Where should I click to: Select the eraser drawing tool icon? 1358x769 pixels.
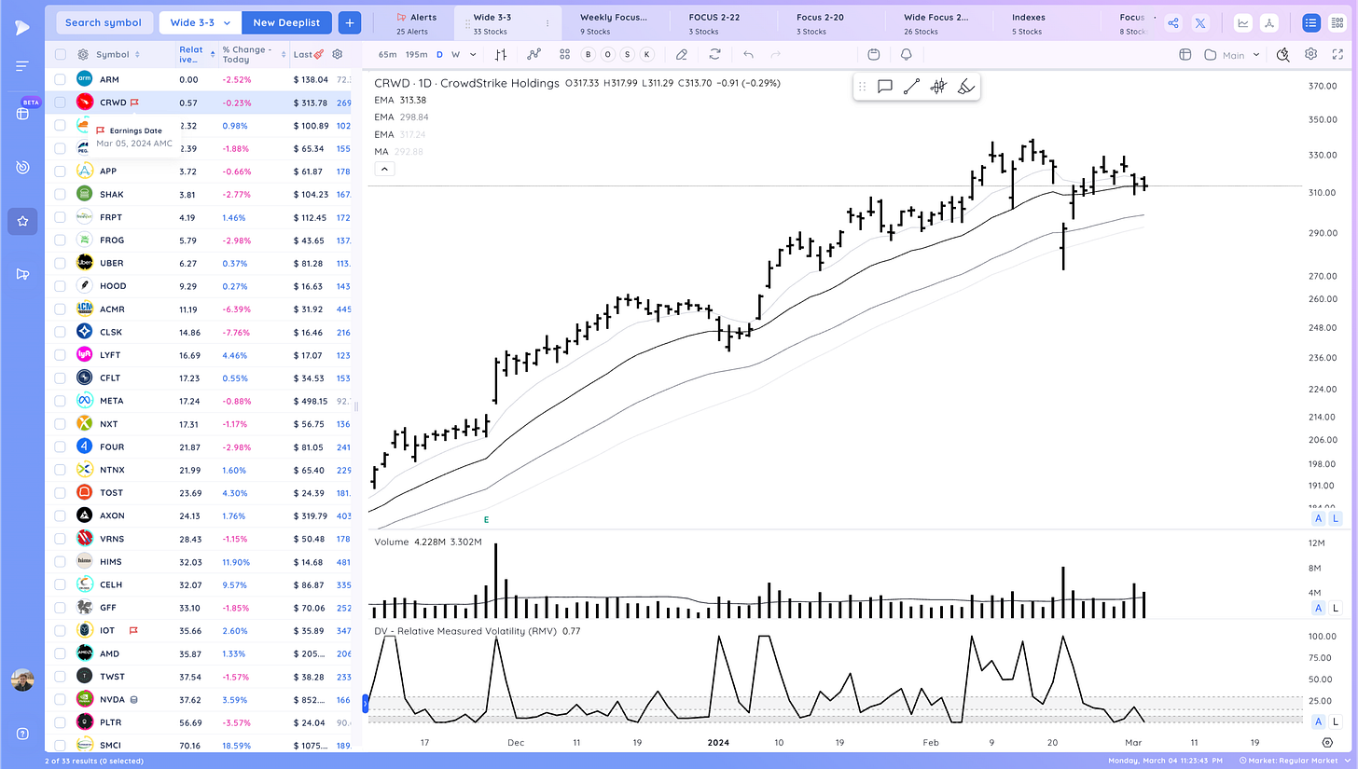[682, 55]
